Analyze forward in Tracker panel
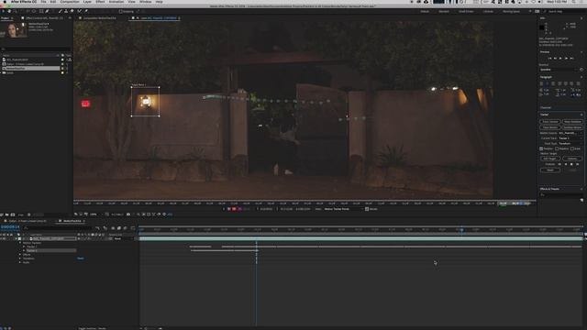 tap(571, 164)
